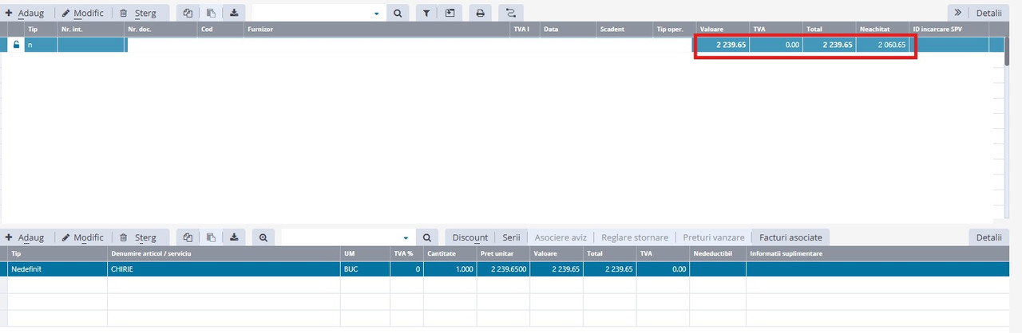This screenshot has width=1022, height=333.
Task: Open the filter funnel in the top toolbar
Action: point(426,13)
